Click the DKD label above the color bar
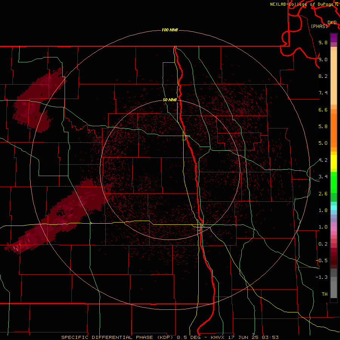 tap(332, 23)
